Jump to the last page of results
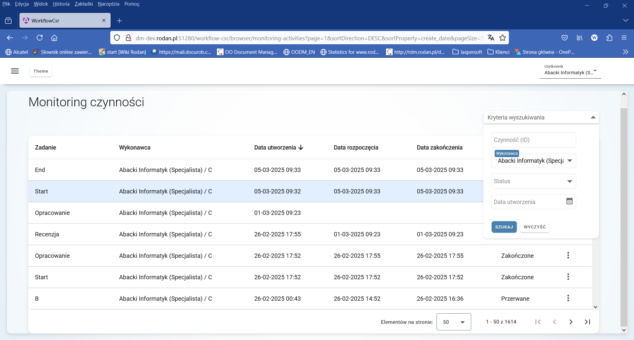Image resolution: width=634 pixels, height=340 pixels. (587, 322)
